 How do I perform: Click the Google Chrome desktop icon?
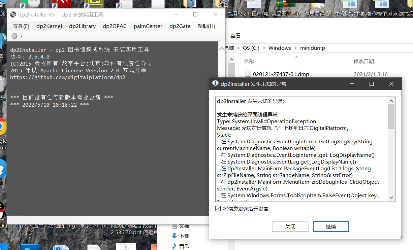tap(3, 126)
